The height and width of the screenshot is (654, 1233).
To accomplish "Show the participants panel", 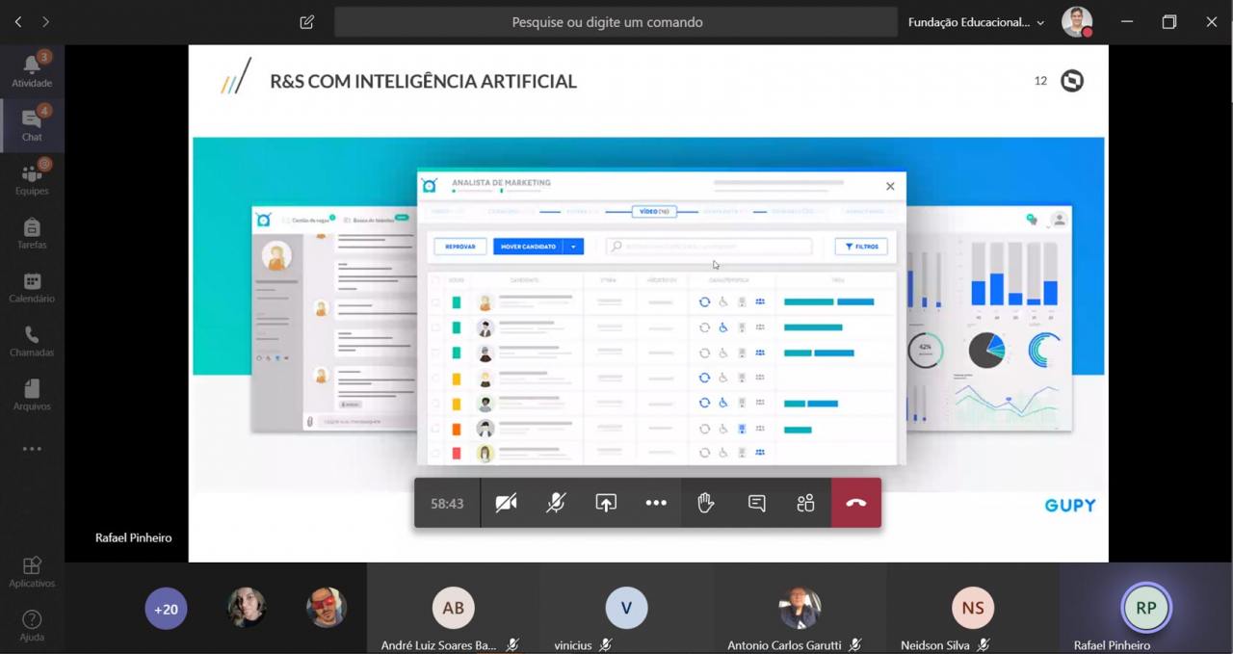I will [x=806, y=503].
